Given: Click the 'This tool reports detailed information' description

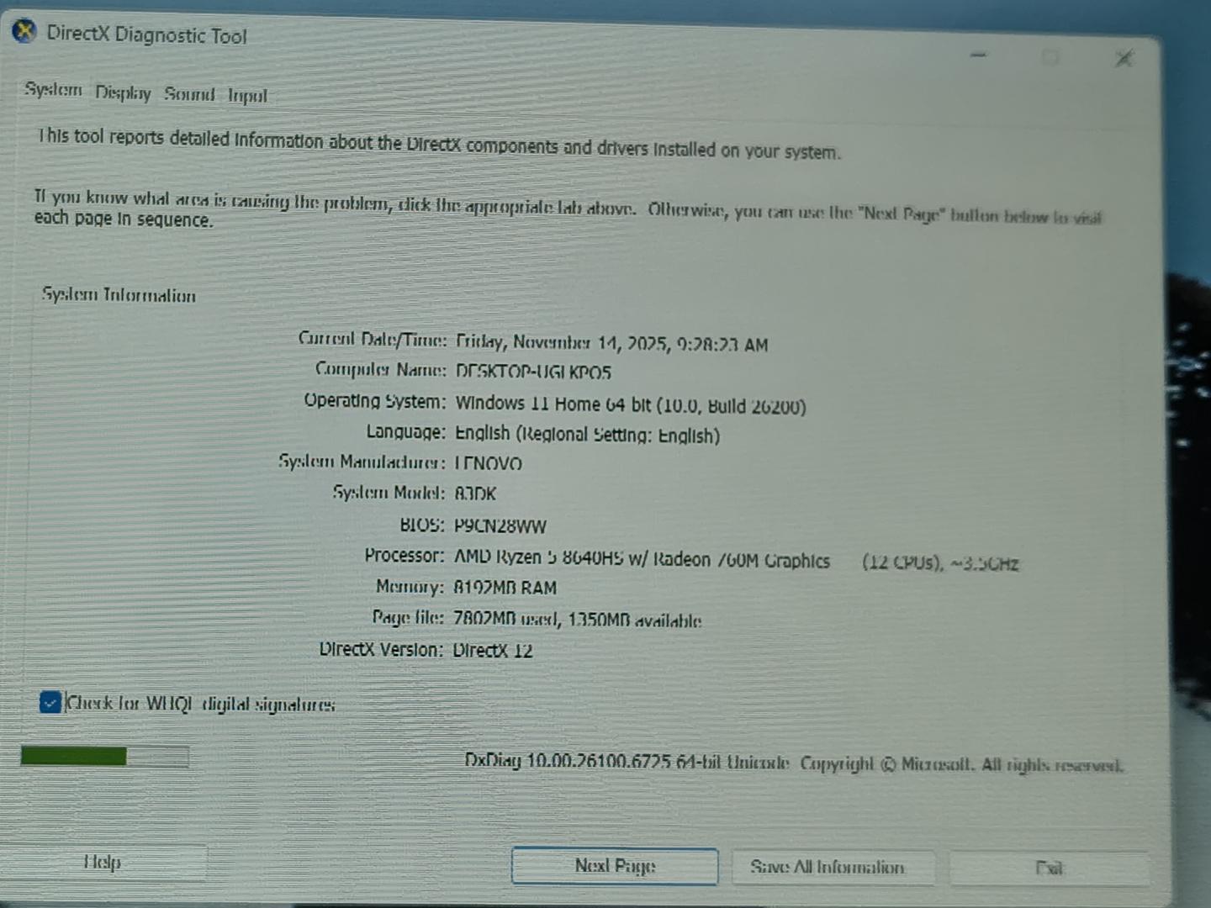Looking at the screenshot, I should (x=439, y=144).
